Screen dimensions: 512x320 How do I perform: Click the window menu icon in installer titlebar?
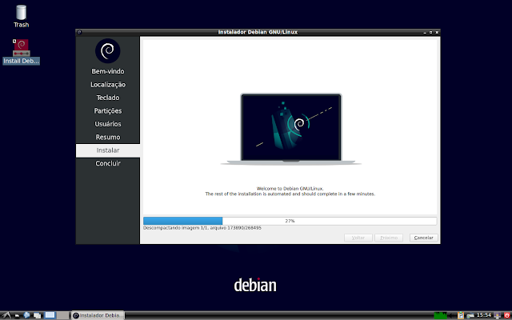point(79,32)
